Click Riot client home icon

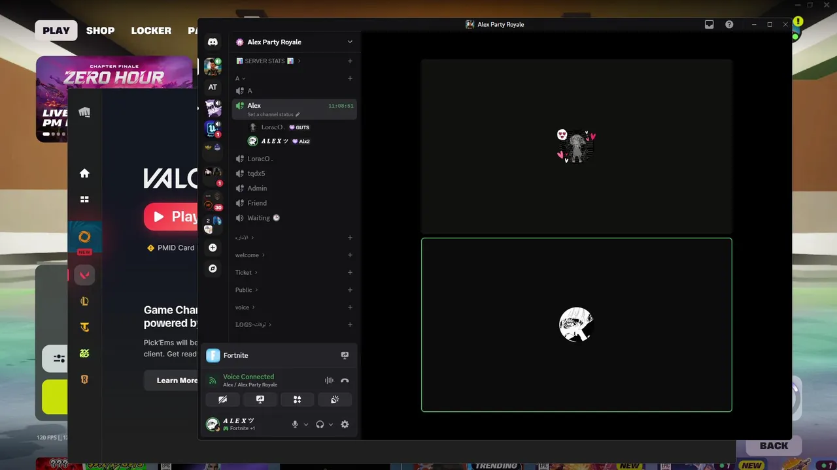(x=84, y=173)
